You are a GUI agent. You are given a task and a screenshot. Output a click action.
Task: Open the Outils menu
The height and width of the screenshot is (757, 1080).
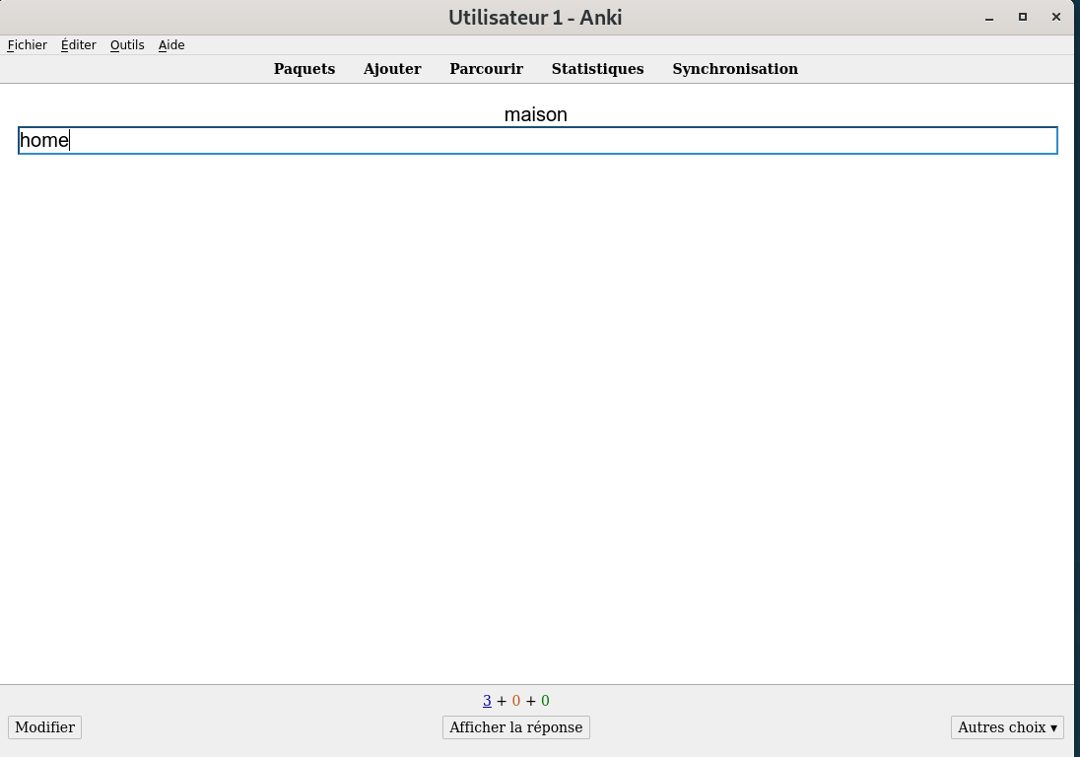coord(127,44)
